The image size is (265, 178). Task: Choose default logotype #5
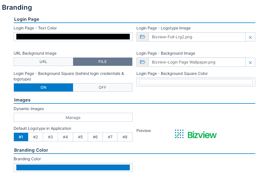(x=80, y=137)
